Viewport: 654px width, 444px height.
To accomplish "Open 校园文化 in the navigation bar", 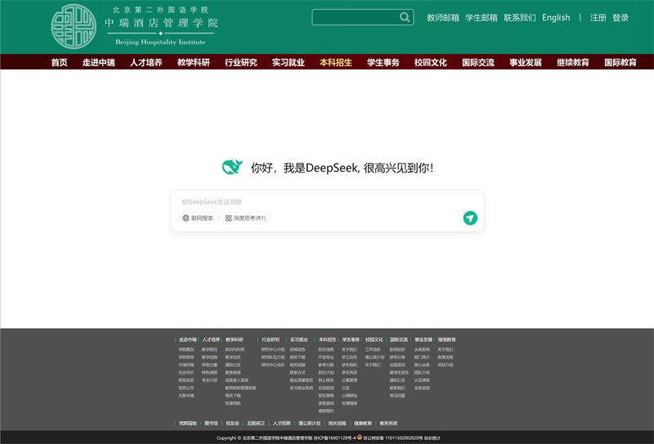I will pos(431,62).
